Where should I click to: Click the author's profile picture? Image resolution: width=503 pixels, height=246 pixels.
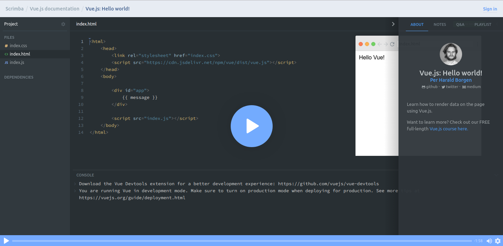(x=451, y=54)
